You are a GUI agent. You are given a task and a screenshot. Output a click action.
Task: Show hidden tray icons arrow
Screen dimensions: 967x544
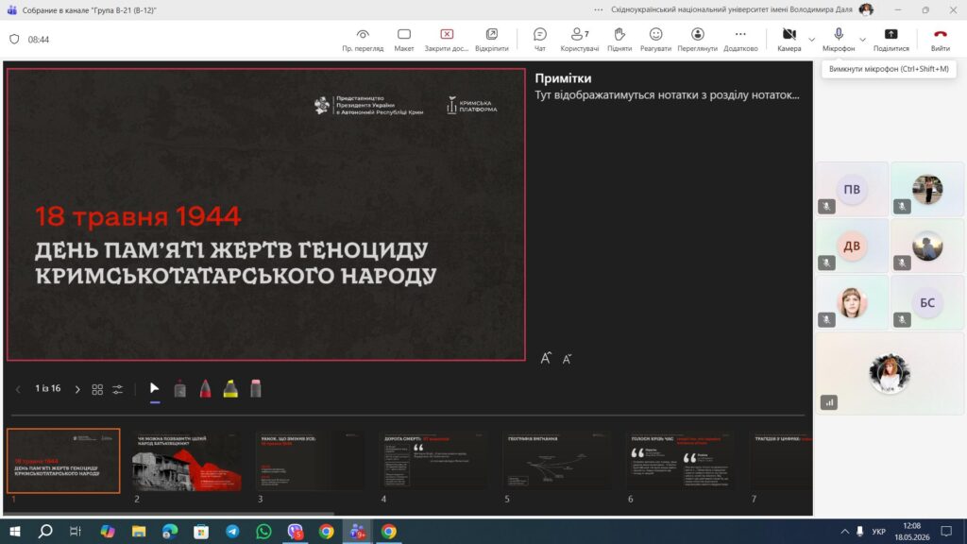click(844, 532)
